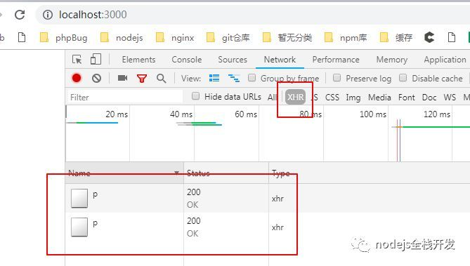Switch to the Elements tab

click(x=138, y=60)
